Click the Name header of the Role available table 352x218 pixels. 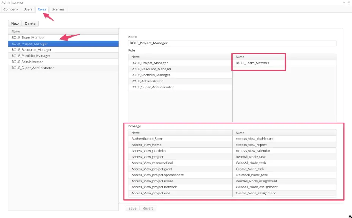[180, 57]
